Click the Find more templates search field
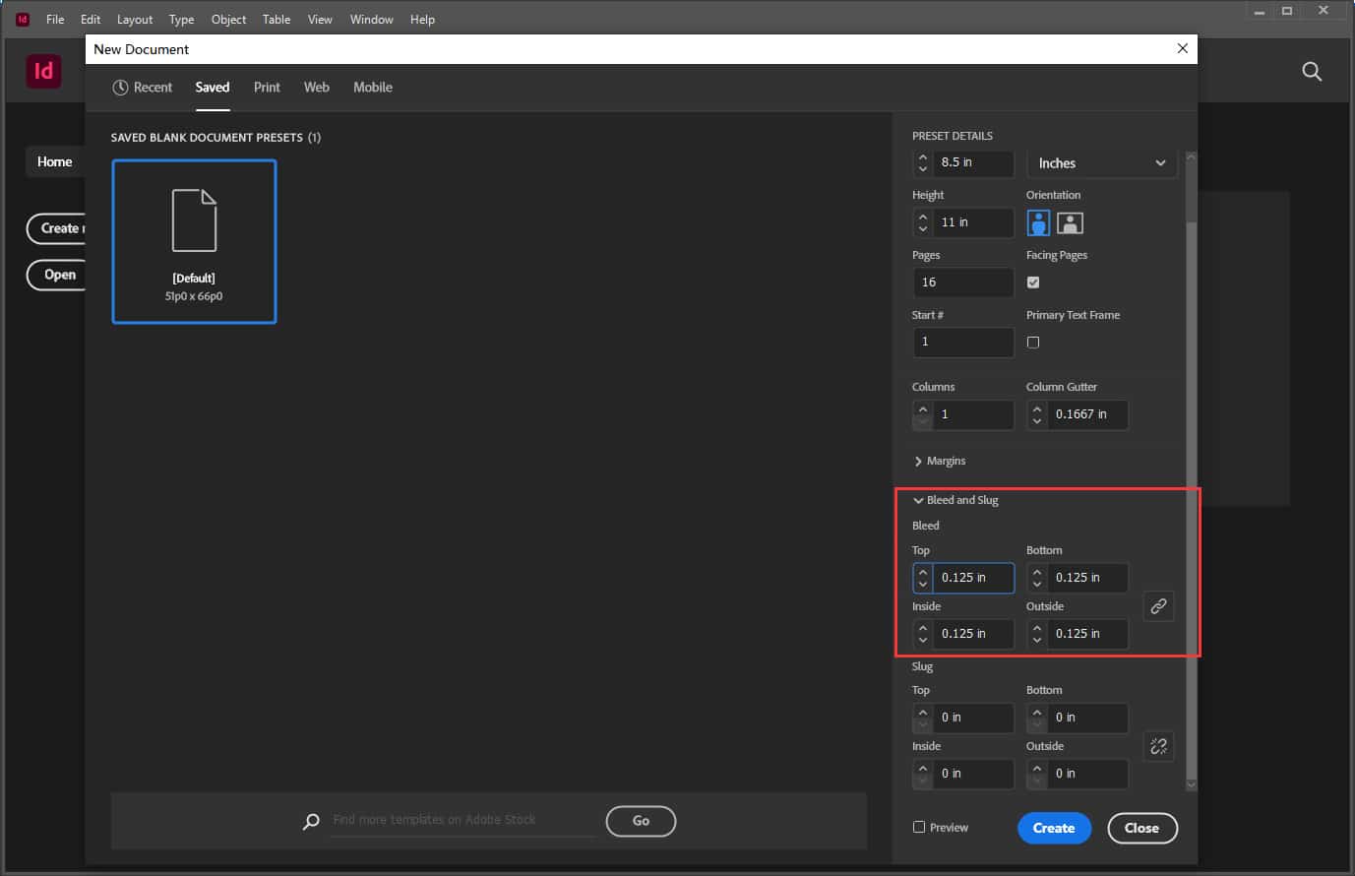 point(463,820)
